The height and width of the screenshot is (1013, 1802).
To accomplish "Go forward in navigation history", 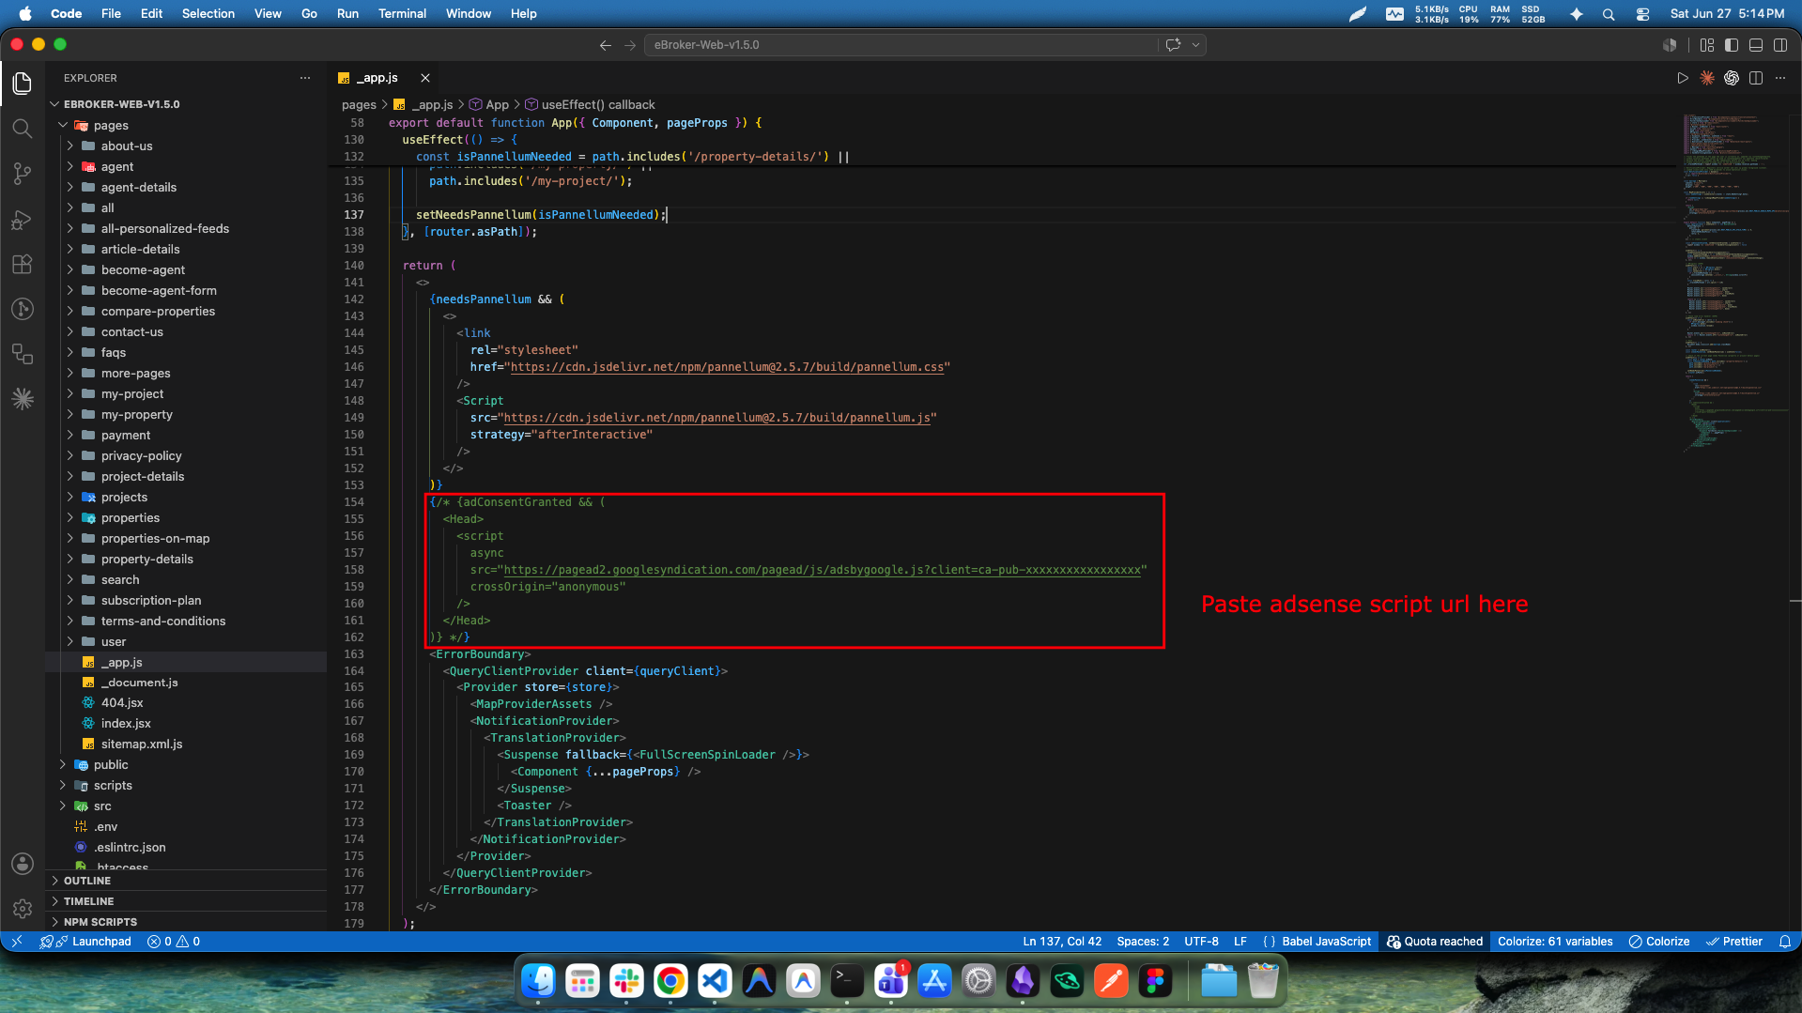I will (x=630, y=45).
